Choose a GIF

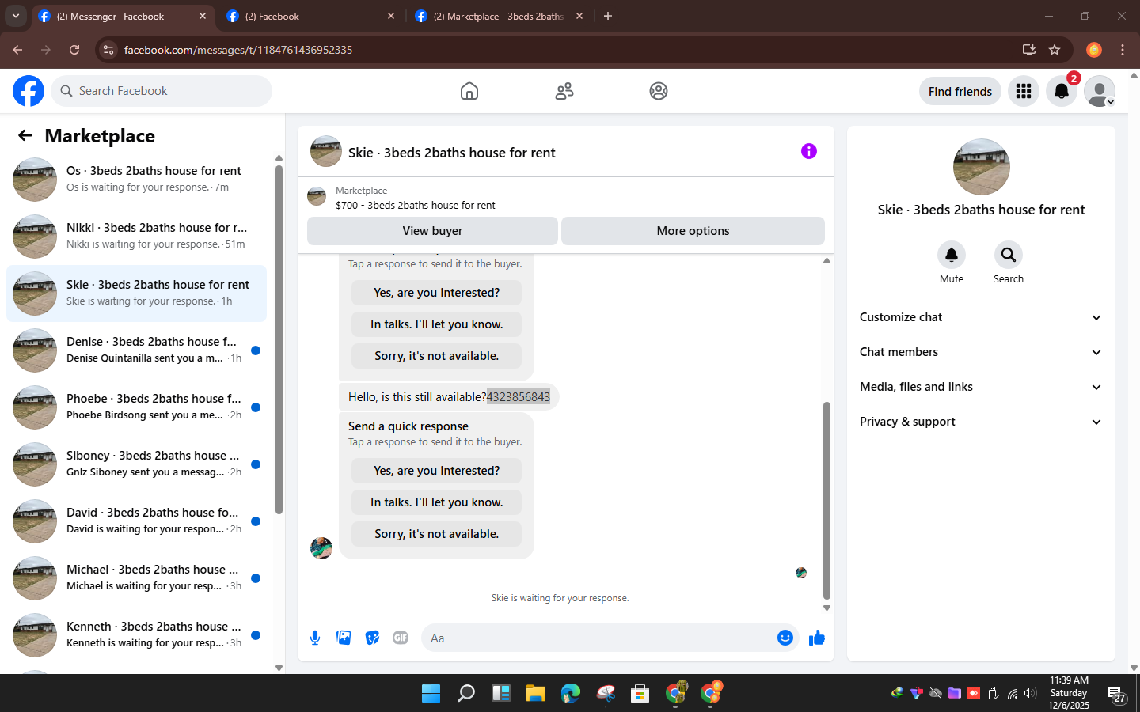click(x=401, y=638)
